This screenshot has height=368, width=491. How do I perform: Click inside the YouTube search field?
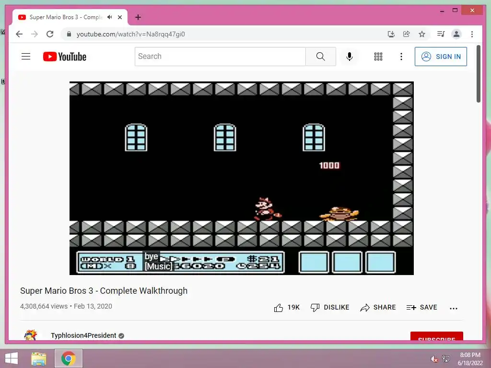point(220,57)
